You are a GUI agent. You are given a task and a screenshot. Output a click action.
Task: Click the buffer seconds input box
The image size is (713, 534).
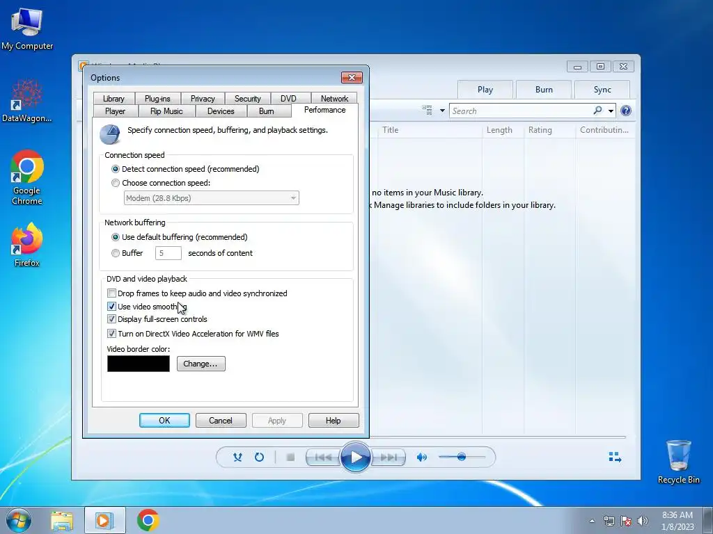pyautogui.click(x=169, y=253)
